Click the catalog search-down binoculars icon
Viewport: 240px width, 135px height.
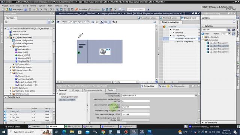pos(229,30)
